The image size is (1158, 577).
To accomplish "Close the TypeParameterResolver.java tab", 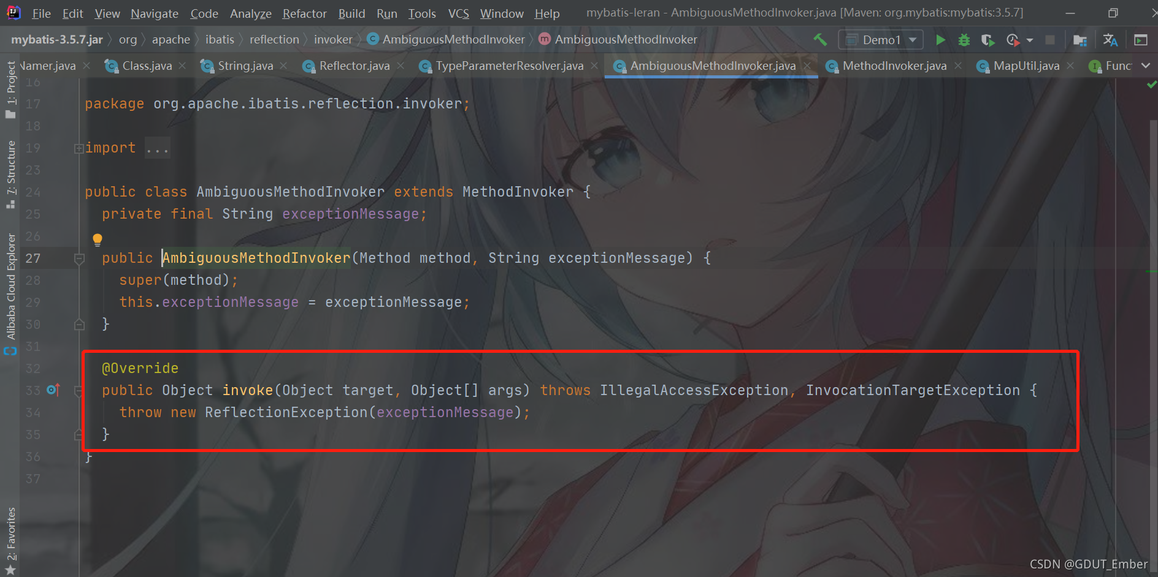I will 594,66.
